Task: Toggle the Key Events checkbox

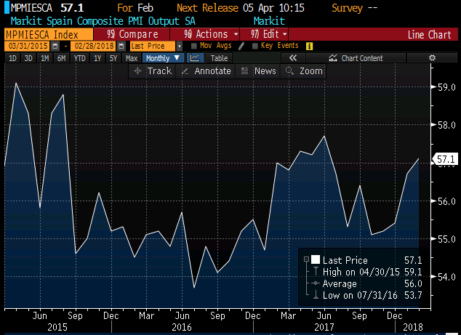Action: click(254, 46)
